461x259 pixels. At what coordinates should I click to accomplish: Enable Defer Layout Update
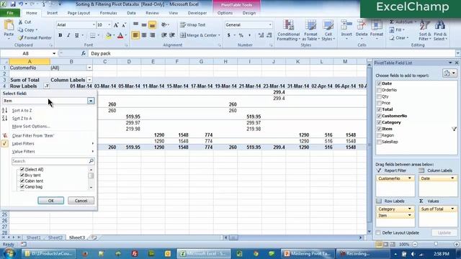[378, 233]
